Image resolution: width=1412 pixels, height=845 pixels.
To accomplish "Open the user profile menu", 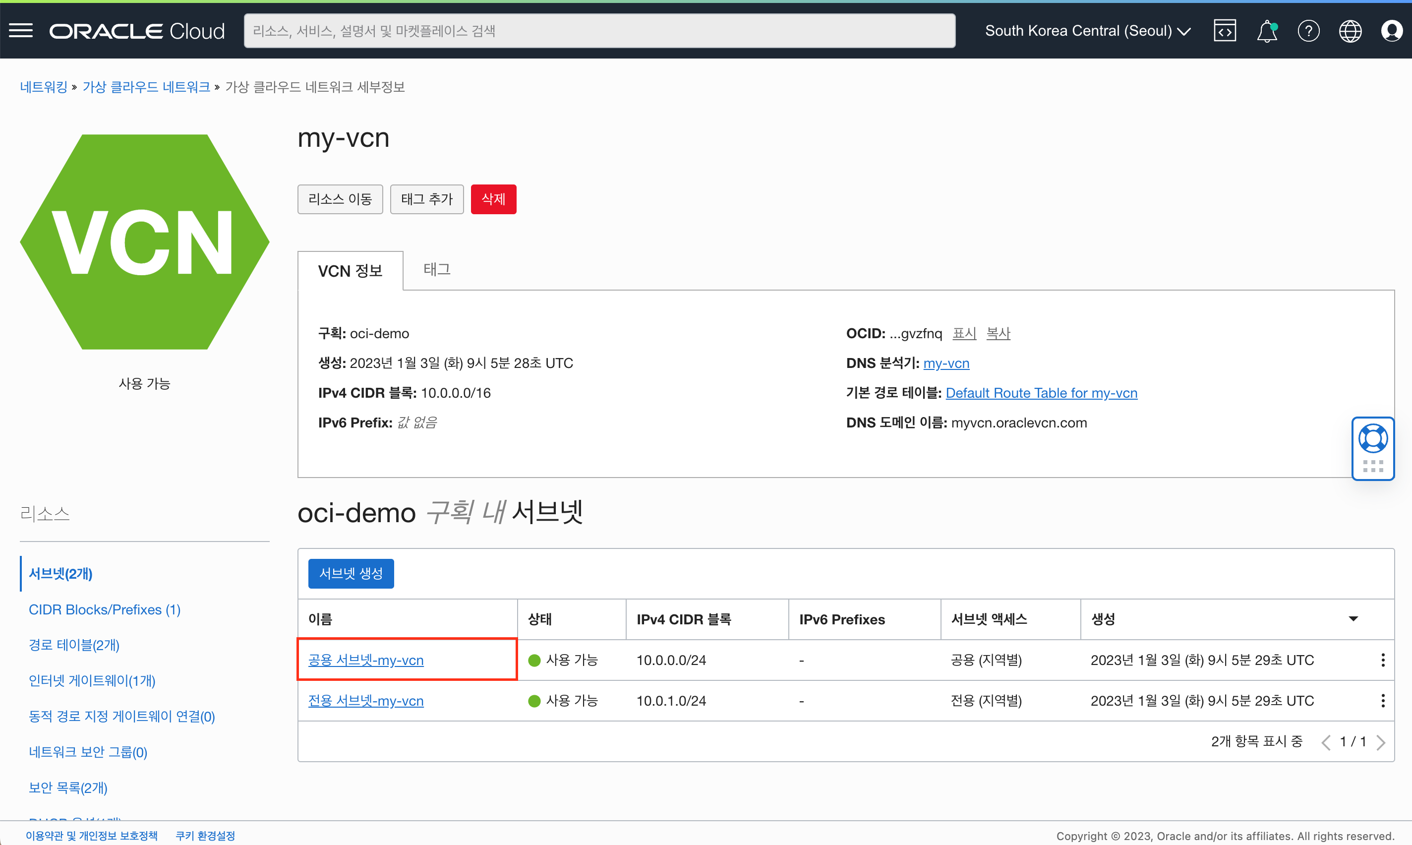I will pos(1392,31).
